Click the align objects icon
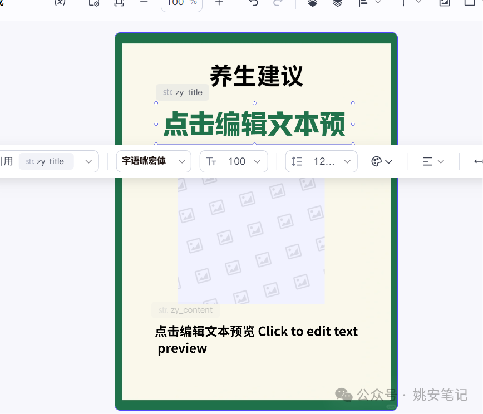The height and width of the screenshot is (414, 483). click(x=363, y=3)
